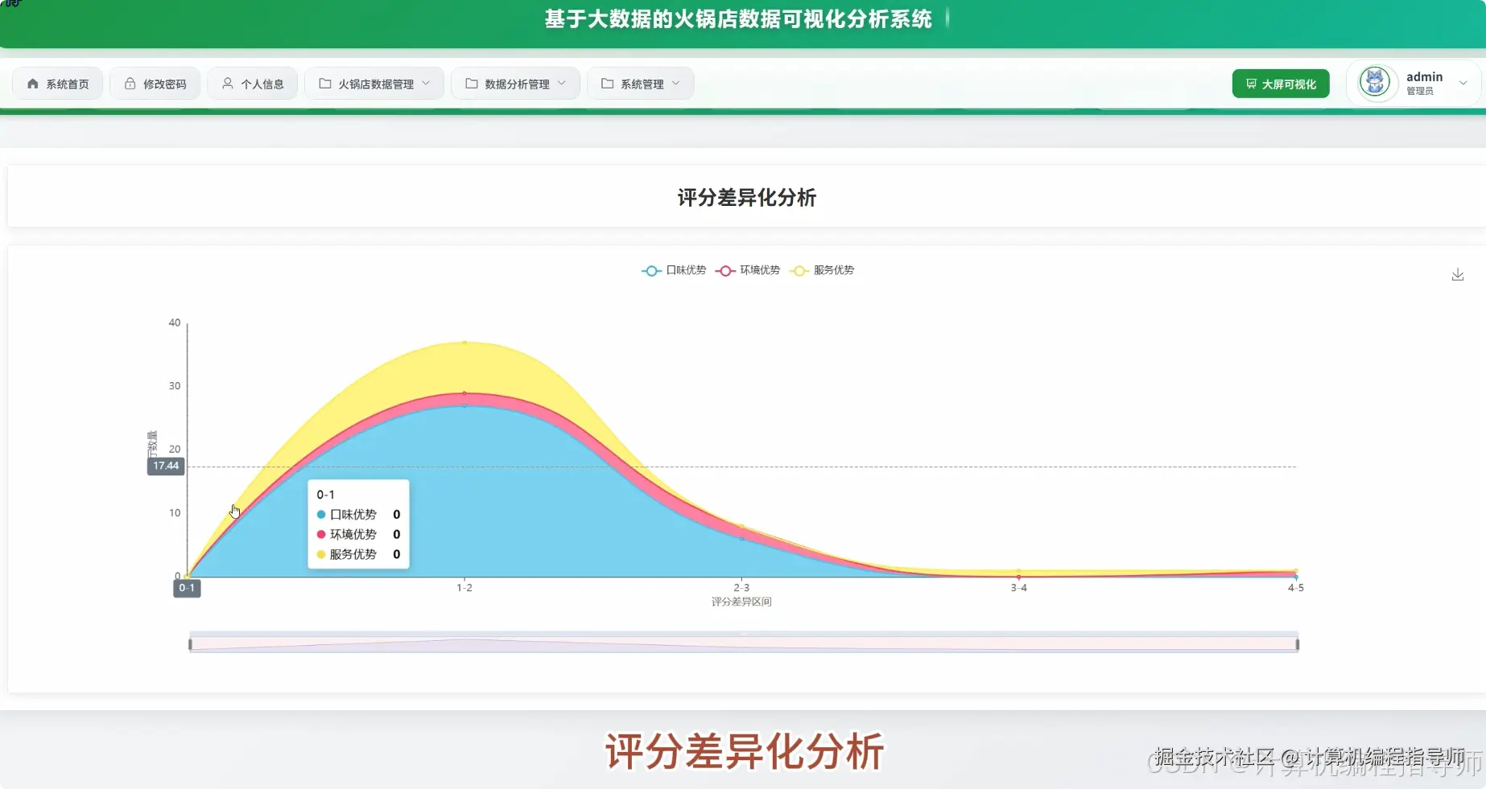Open admin user dropdown arrow
Viewport: 1486px width, 789px height.
1463,84
